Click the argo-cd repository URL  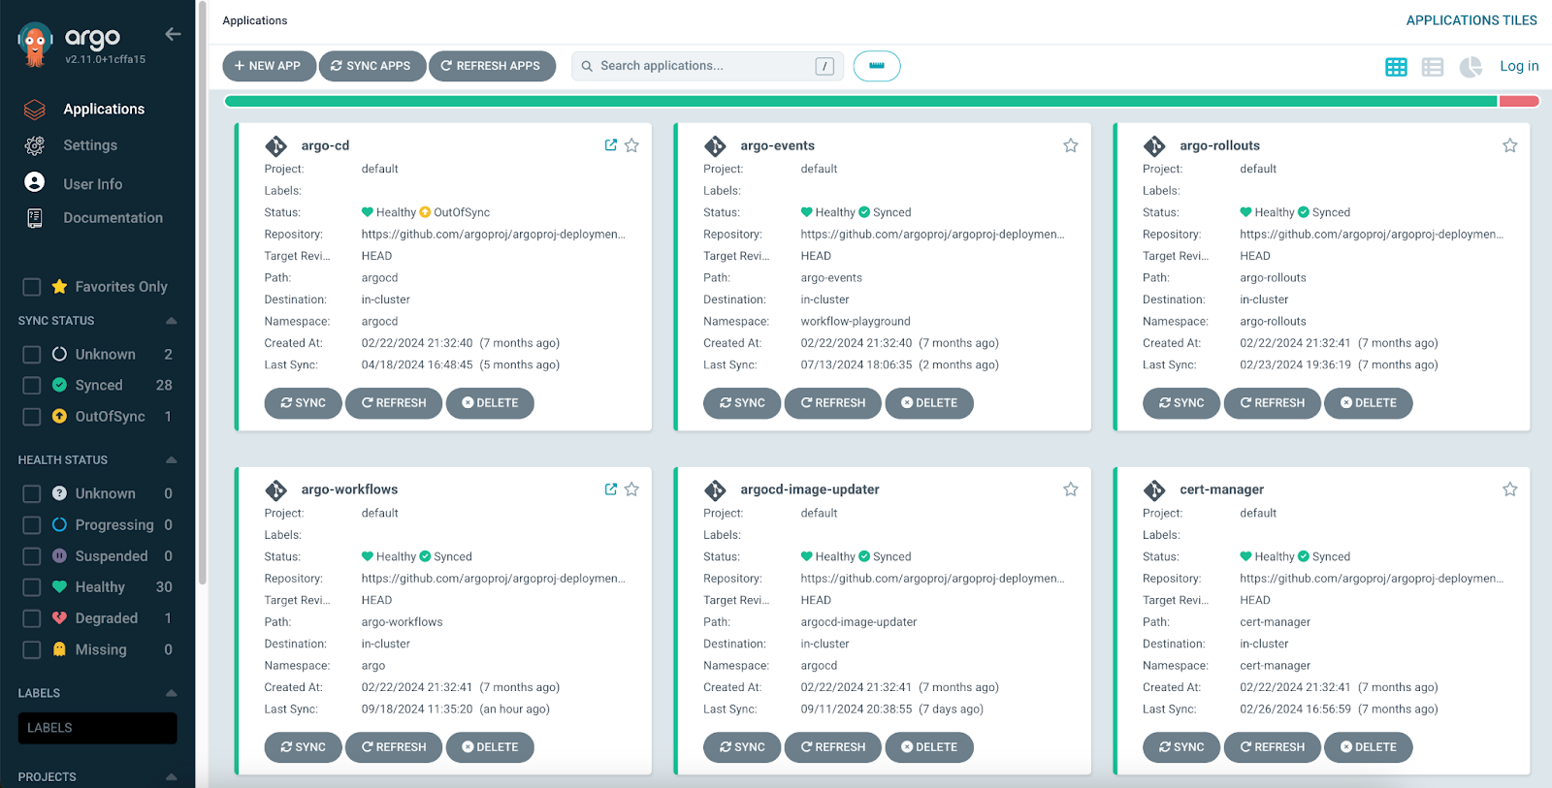coord(494,235)
